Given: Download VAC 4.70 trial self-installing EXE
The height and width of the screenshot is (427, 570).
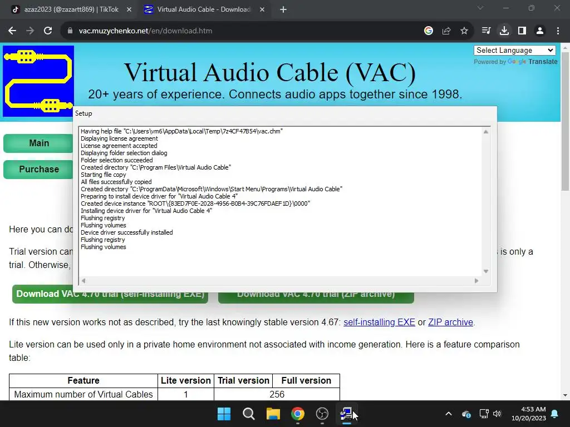Looking at the screenshot, I should tap(110, 294).
